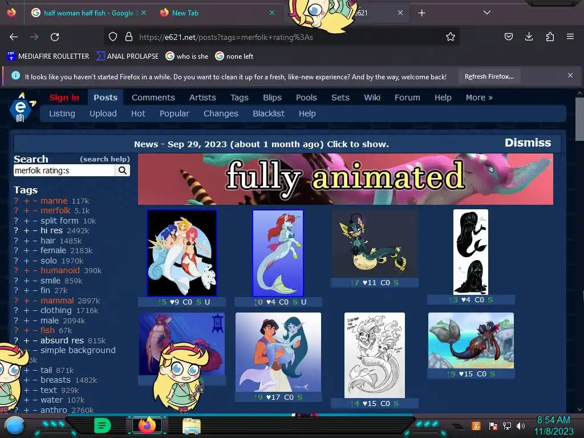Screen dimensions: 584x438
Task: Click the tag search input field
Action: pyautogui.click(x=64, y=171)
